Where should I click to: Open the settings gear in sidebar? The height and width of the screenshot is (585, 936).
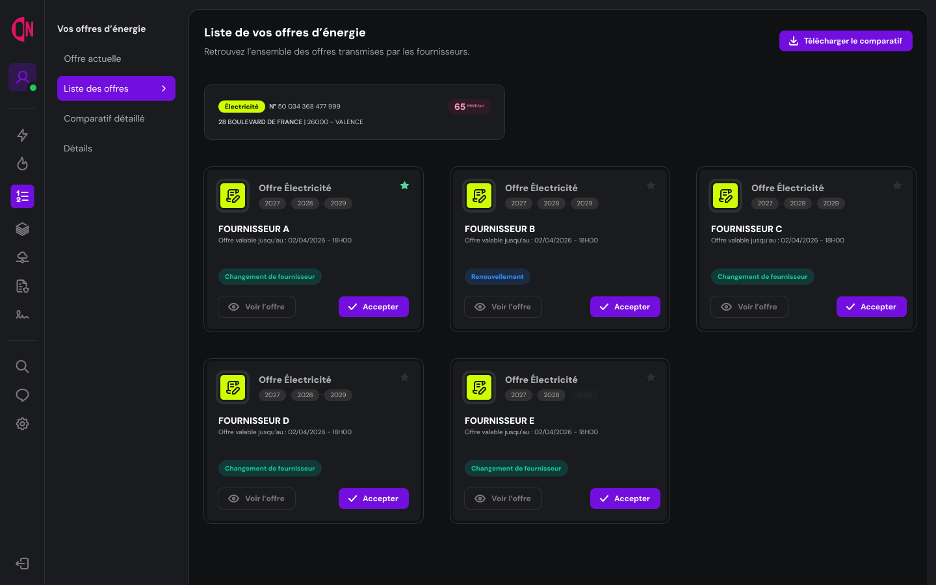coord(22,424)
